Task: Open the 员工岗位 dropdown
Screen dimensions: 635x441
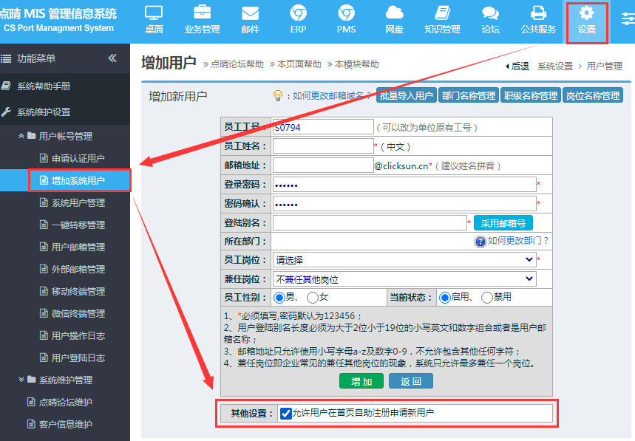Action: point(404,260)
